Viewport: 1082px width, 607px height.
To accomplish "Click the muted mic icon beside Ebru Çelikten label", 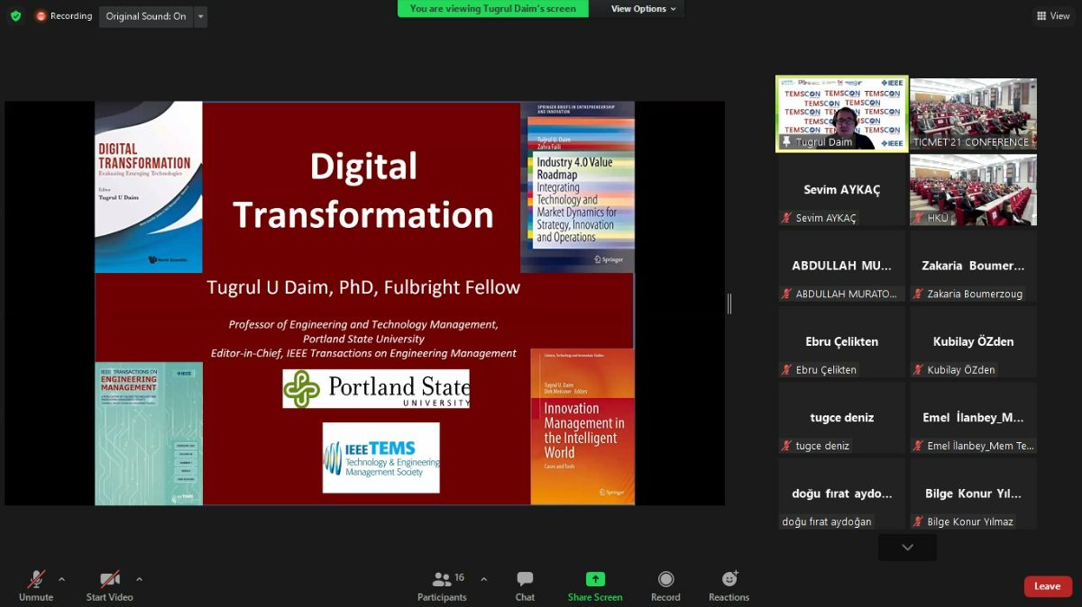I will (787, 370).
